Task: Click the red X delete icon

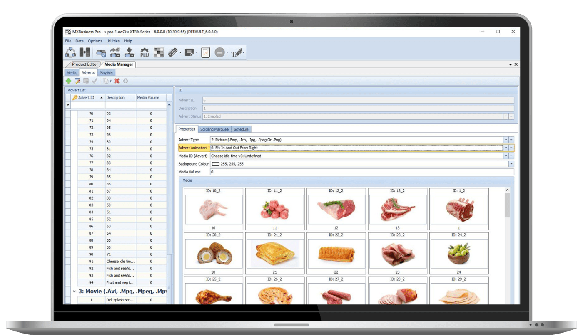Action: [x=117, y=81]
